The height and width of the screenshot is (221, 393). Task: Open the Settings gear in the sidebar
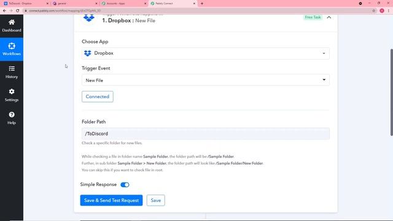coord(12,95)
